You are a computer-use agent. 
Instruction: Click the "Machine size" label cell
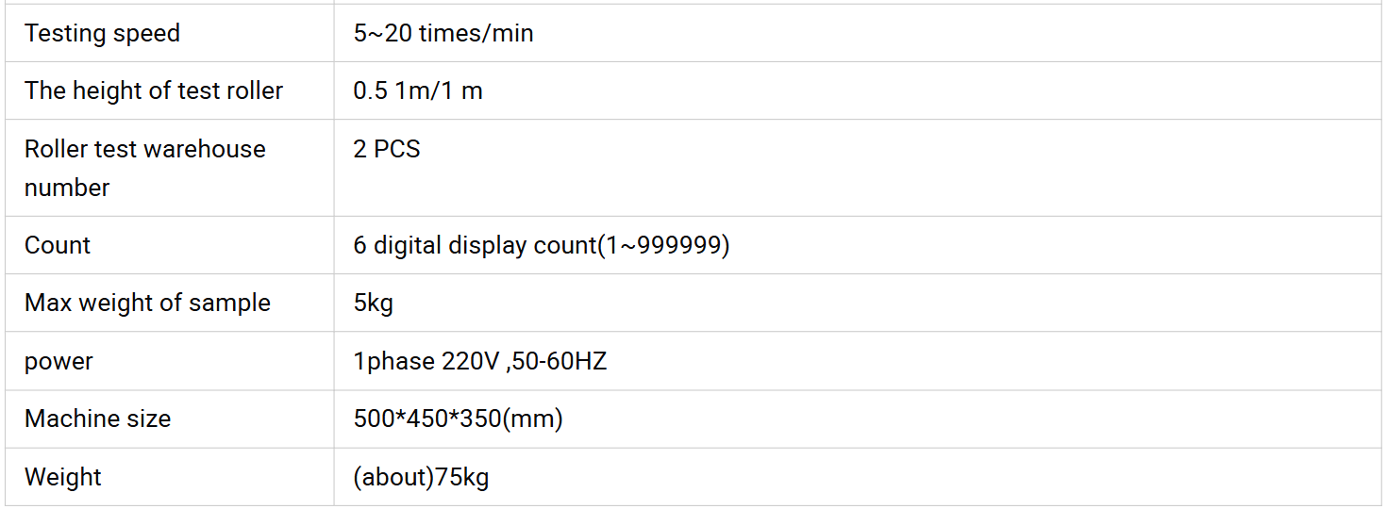pos(98,419)
